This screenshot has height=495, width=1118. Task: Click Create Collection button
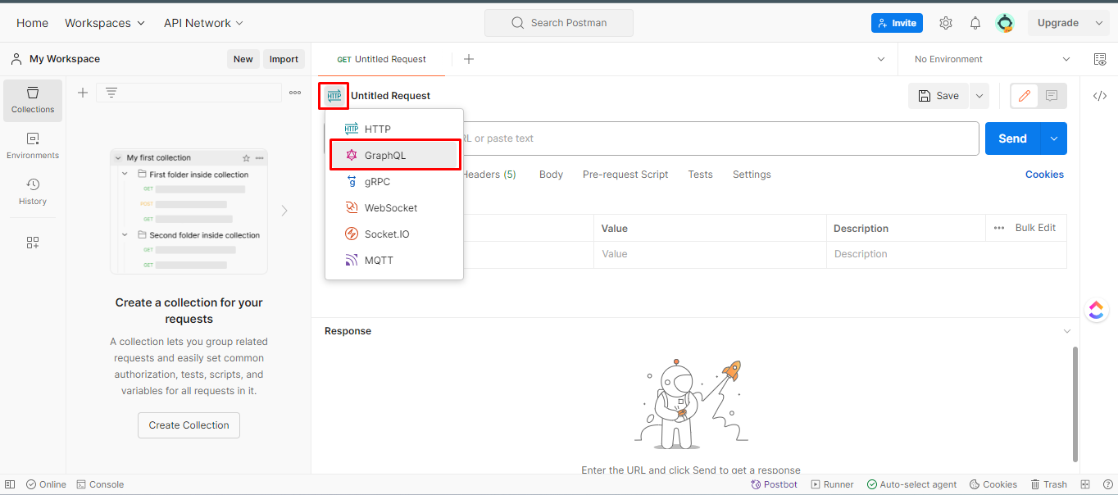point(189,425)
